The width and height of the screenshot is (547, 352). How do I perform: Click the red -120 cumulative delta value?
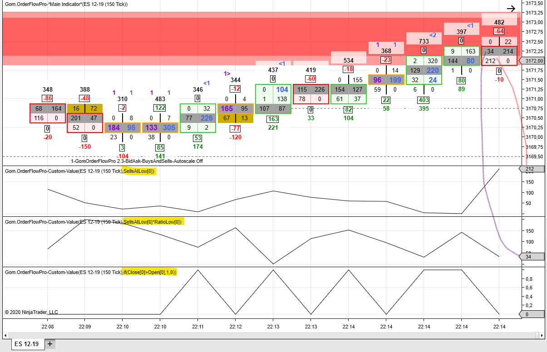tap(235, 137)
